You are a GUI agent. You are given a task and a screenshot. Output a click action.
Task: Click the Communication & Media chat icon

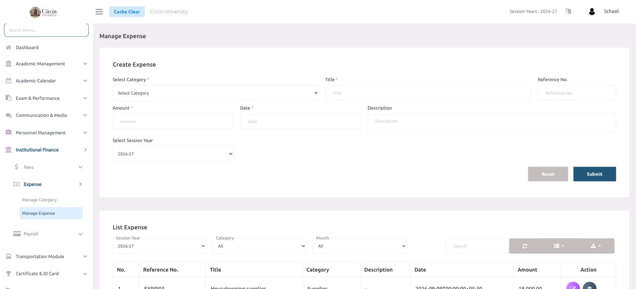tap(9, 115)
